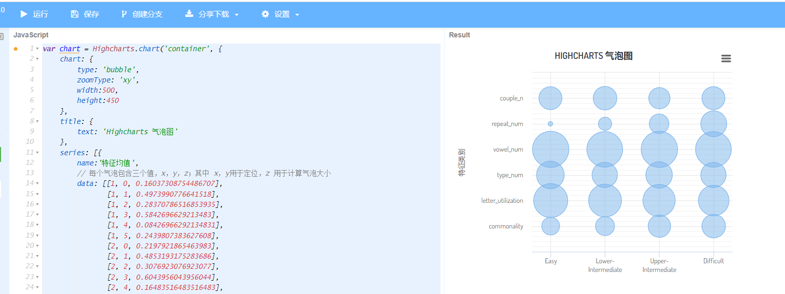
Task: Click the orange marker beside line 1
Action: pyautogui.click(x=15, y=49)
